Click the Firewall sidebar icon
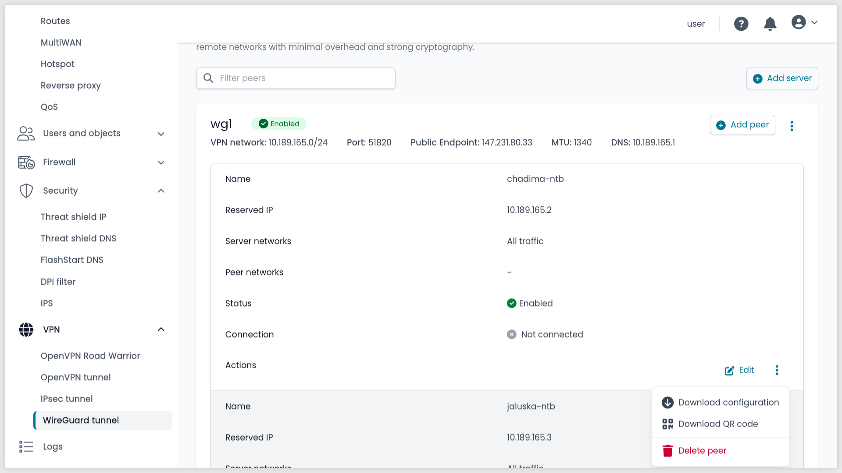This screenshot has height=473, width=842. pyautogui.click(x=26, y=162)
